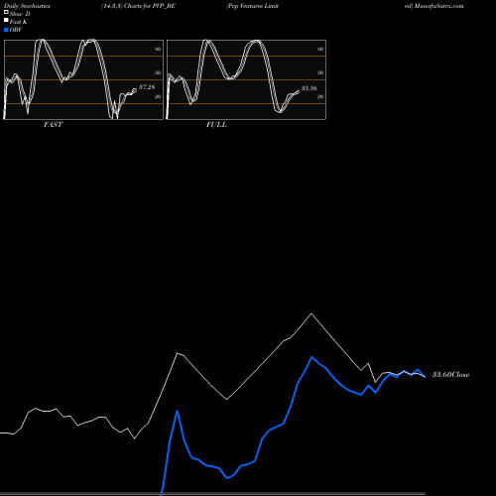Viewport: 496px width, 496px height.
Task: Click the blue OBV legend swatch
Action: (x=6, y=30)
